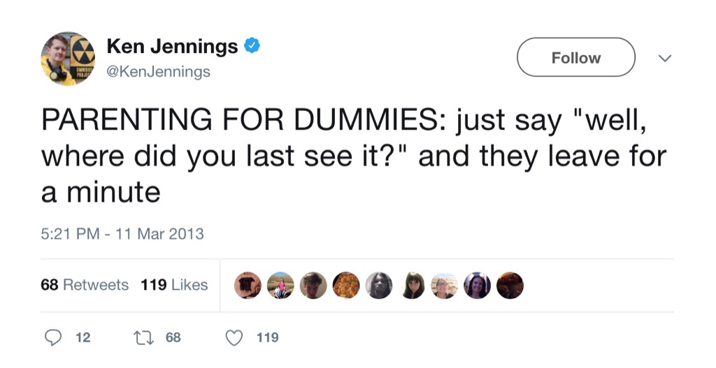Click the reply speech bubble icon
The width and height of the screenshot is (716, 368).
[53, 337]
